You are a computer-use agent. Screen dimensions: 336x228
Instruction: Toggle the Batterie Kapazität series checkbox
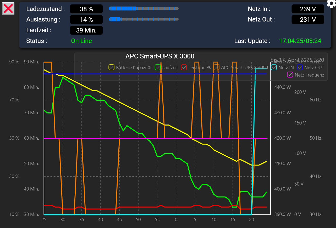pos(112,67)
